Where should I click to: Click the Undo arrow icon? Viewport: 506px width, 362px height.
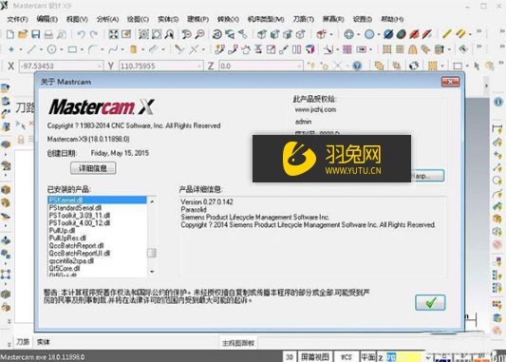point(81,34)
